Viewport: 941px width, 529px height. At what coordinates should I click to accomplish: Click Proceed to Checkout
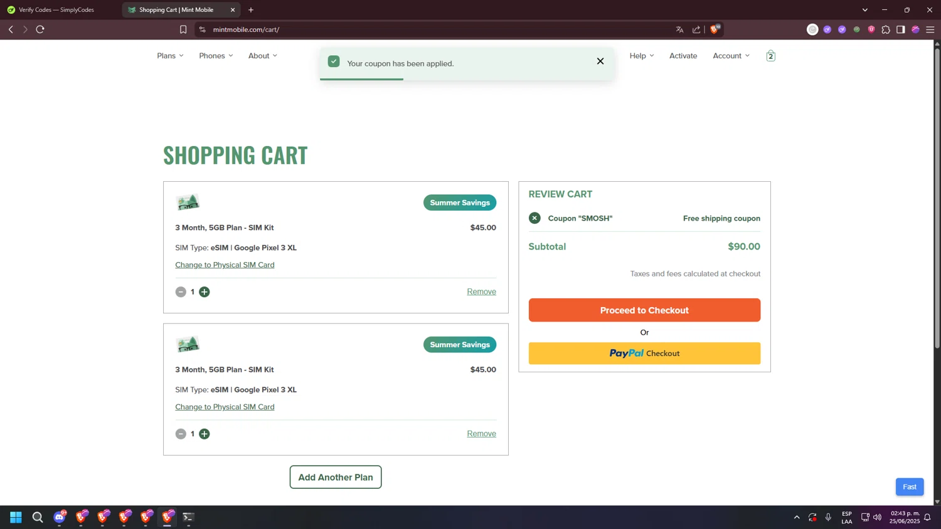pos(644,310)
